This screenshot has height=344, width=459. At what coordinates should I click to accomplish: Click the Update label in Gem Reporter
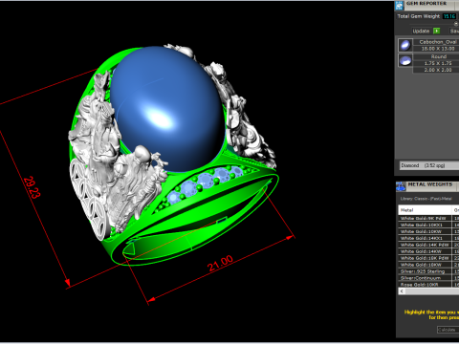coord(421,31)
